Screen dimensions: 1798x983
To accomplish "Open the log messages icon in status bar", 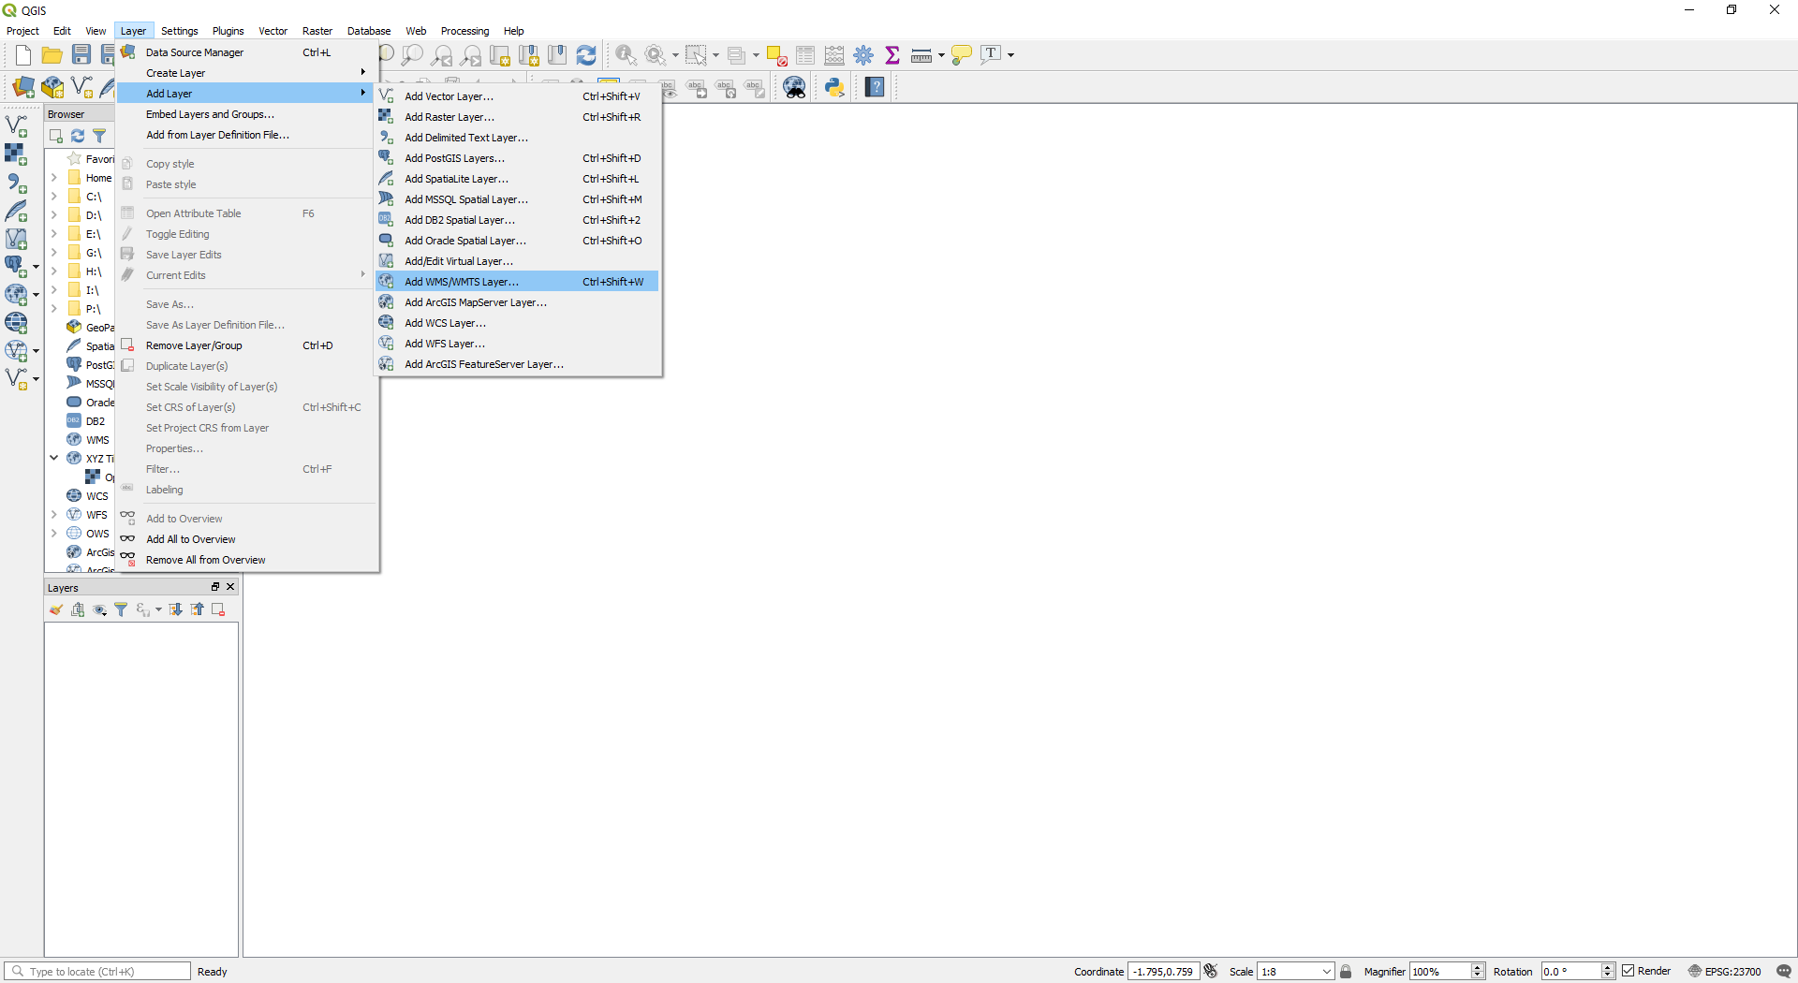I will coord(1784,971).
